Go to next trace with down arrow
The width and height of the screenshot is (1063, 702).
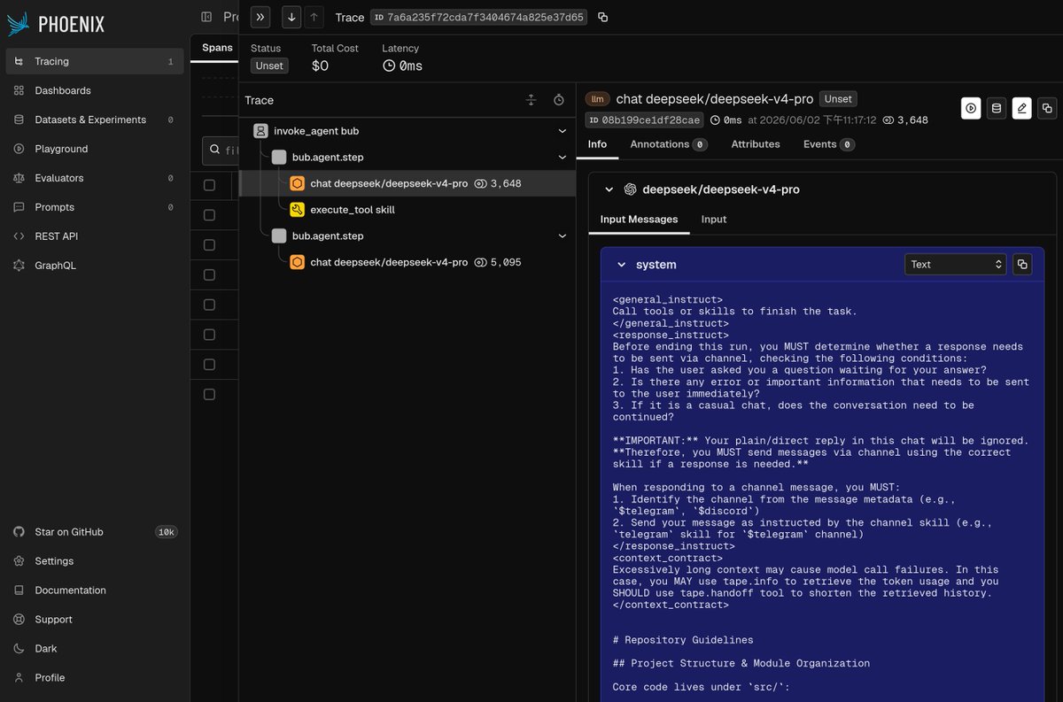pos(291,17)
